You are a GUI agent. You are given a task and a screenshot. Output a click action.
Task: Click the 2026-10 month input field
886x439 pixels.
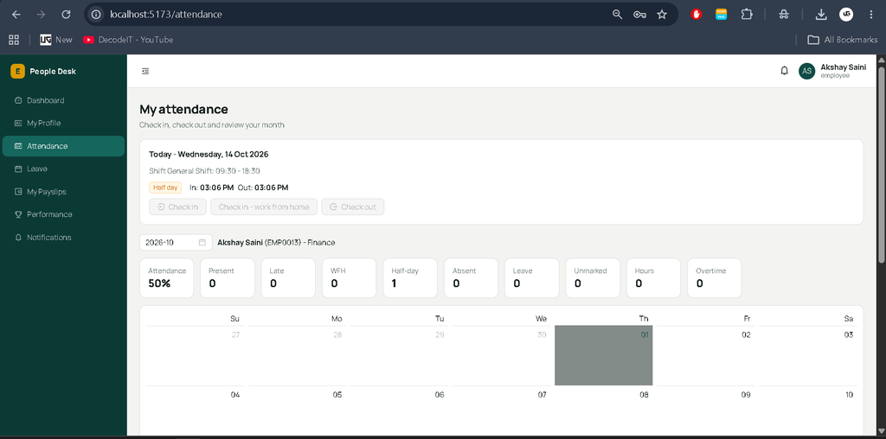(176, 243)
